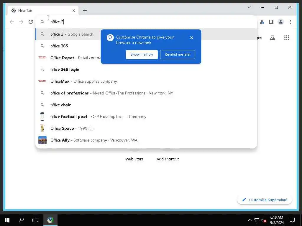Show hidden system tray icons
The height and width of the screenshot is (226, 302).
250,220
